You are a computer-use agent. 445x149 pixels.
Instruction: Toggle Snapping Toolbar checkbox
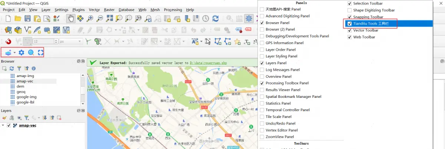349,17
